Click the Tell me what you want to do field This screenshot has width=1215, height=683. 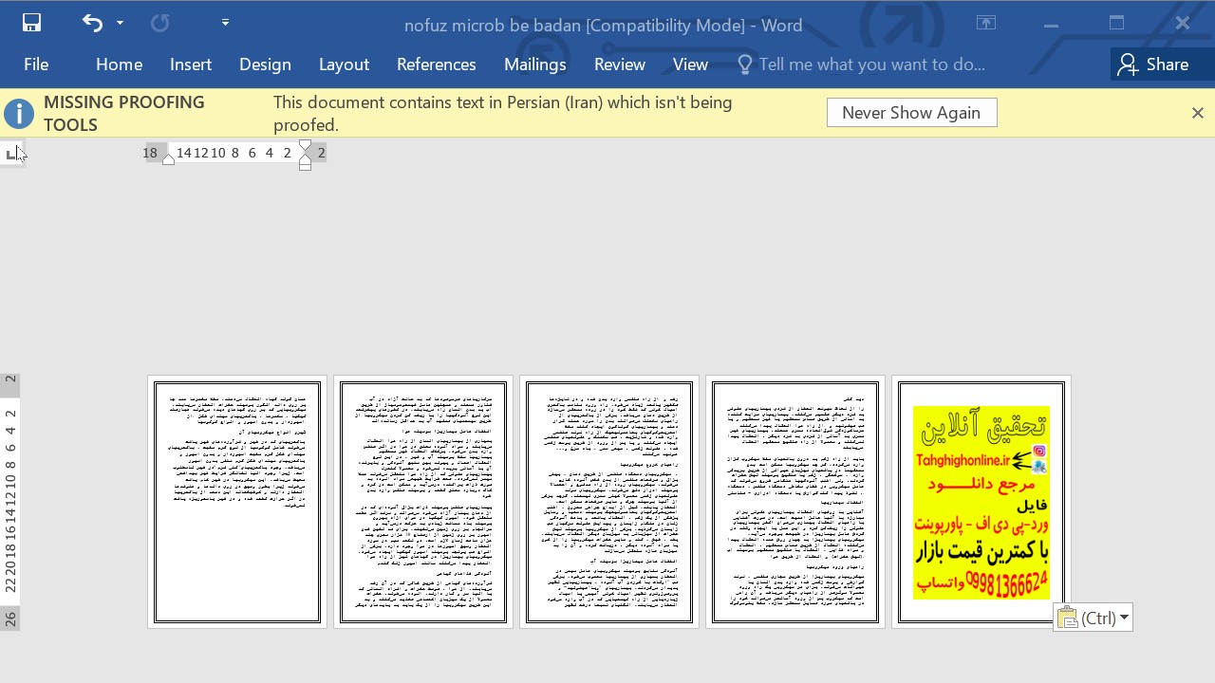(x=871, y=65)
